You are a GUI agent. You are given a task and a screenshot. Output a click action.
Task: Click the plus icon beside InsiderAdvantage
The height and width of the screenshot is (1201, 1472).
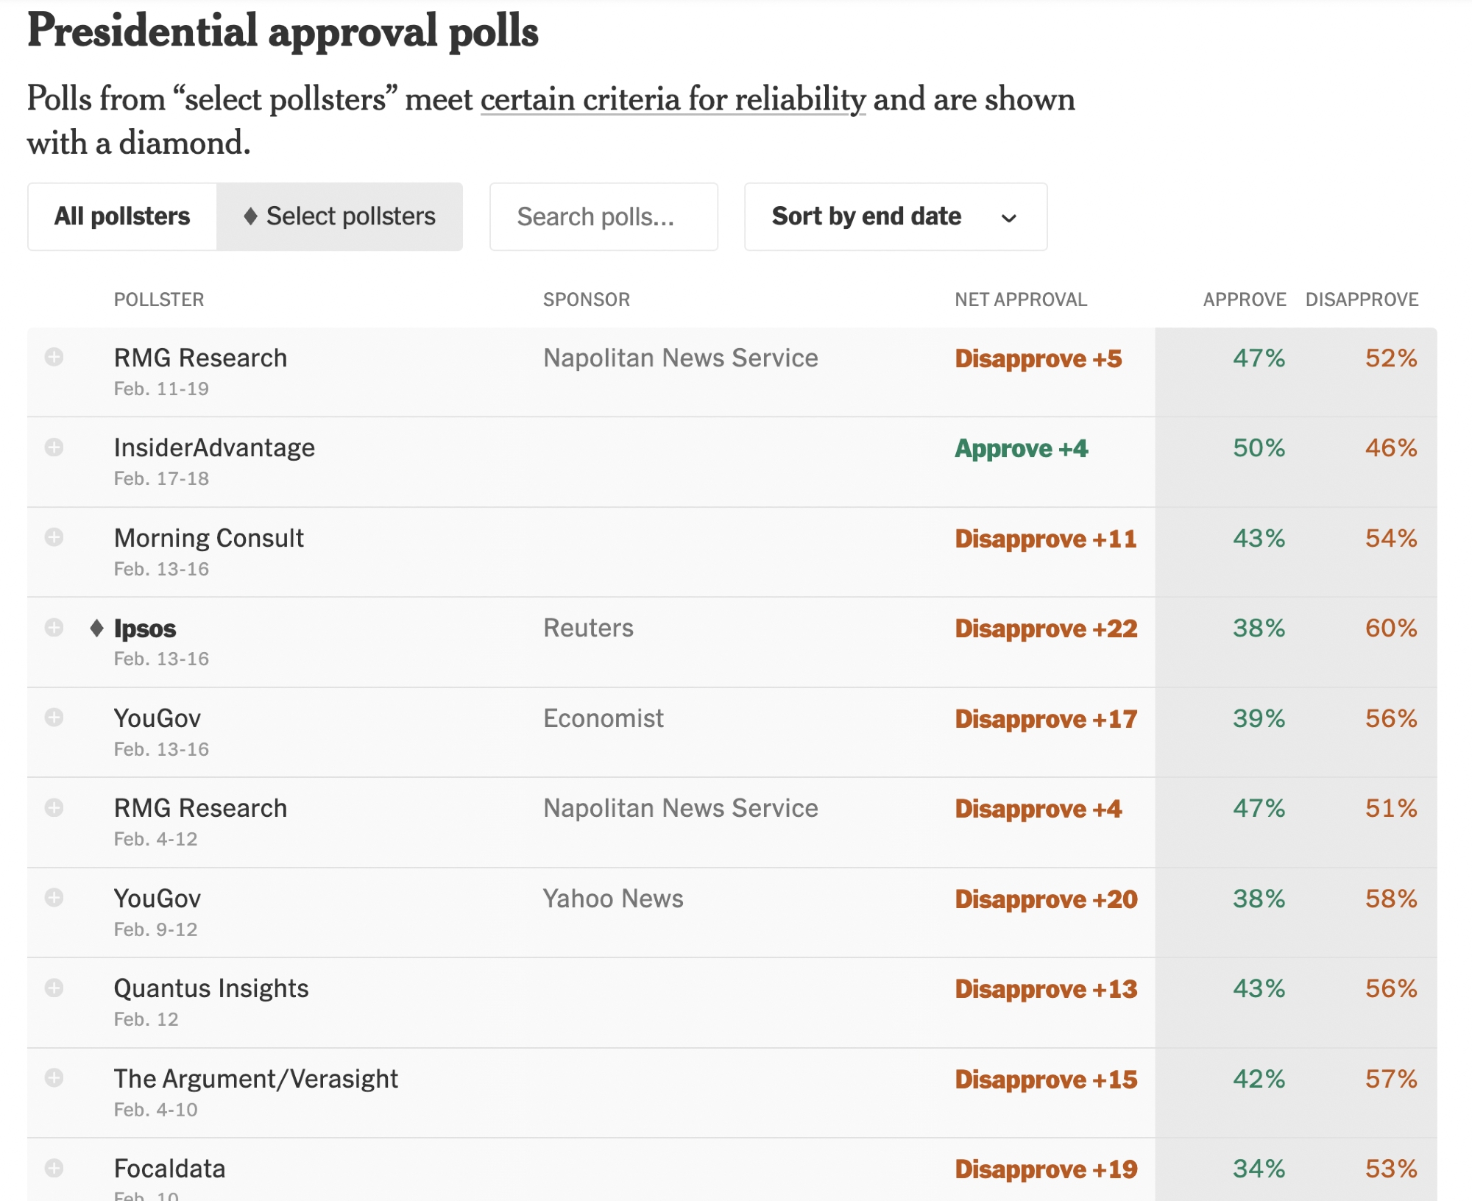pos(54,447)
